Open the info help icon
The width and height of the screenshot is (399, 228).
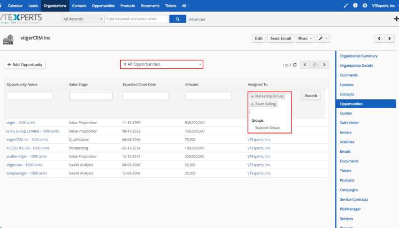click(355, 6)
